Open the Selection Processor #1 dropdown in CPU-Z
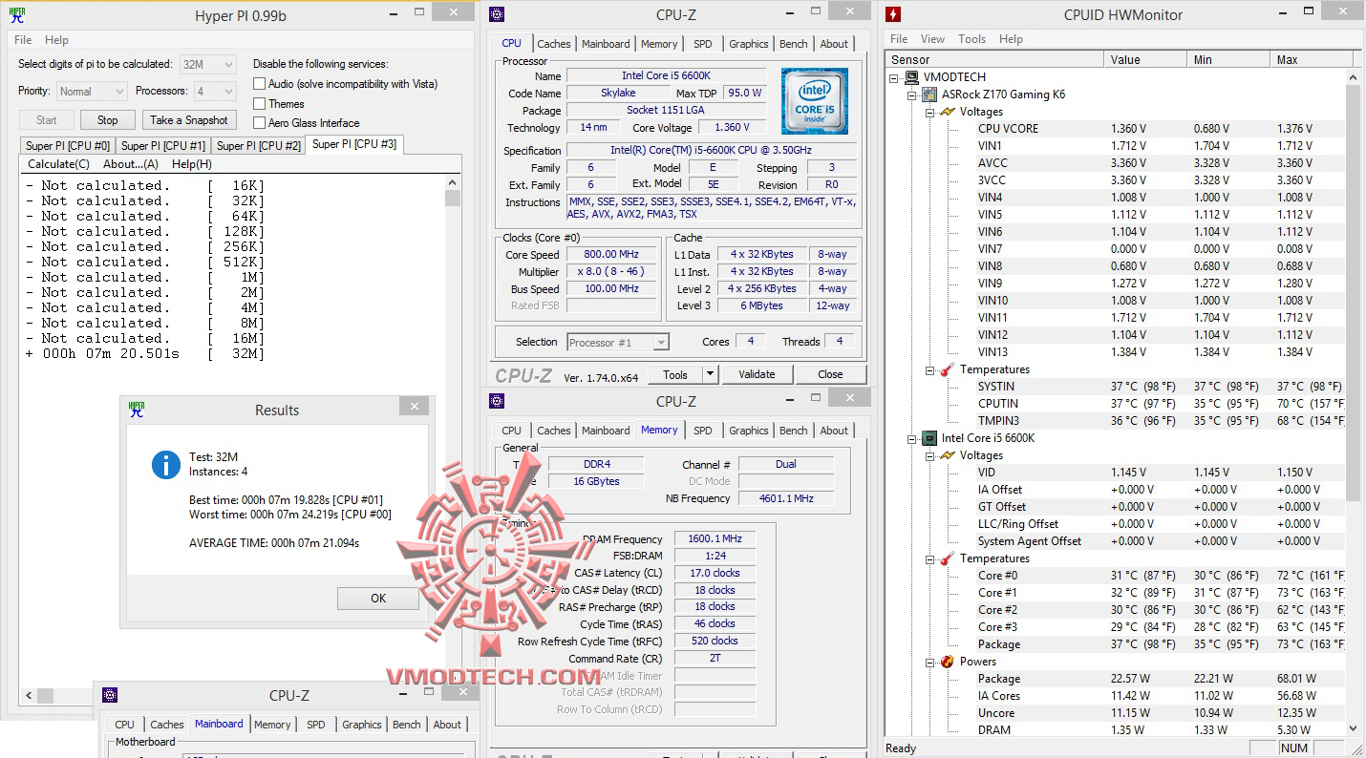Image resolution: width=1366 pixels, height=758 pixels. tap(618, 342)
